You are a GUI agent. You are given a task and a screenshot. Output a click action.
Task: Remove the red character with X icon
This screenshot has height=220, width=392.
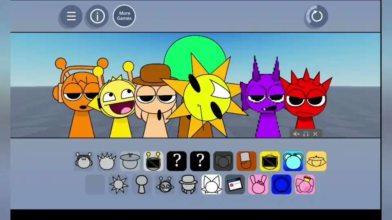click(x=315, y=134)
